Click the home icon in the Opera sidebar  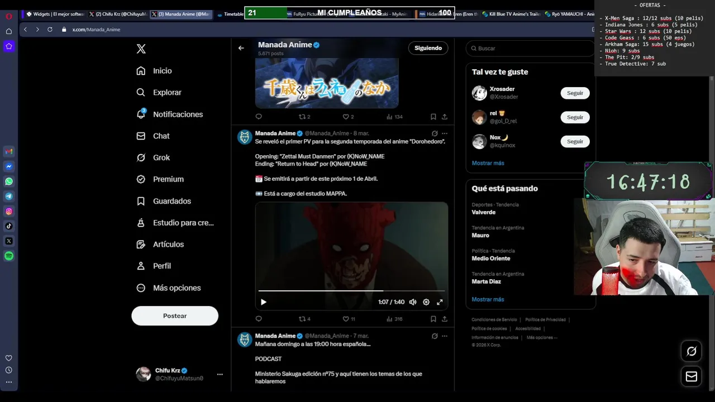click(x=9, y=31)
